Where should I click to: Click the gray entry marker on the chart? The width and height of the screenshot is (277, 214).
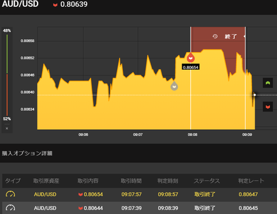tap(174, 86)
